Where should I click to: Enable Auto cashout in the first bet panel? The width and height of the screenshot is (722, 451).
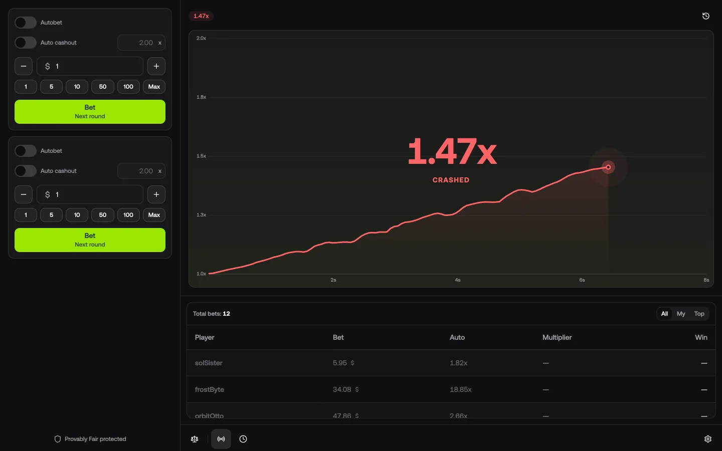coord(26,43)
